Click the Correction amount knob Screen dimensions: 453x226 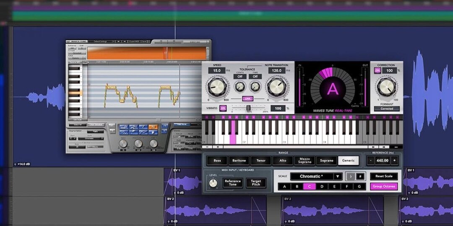387,87
